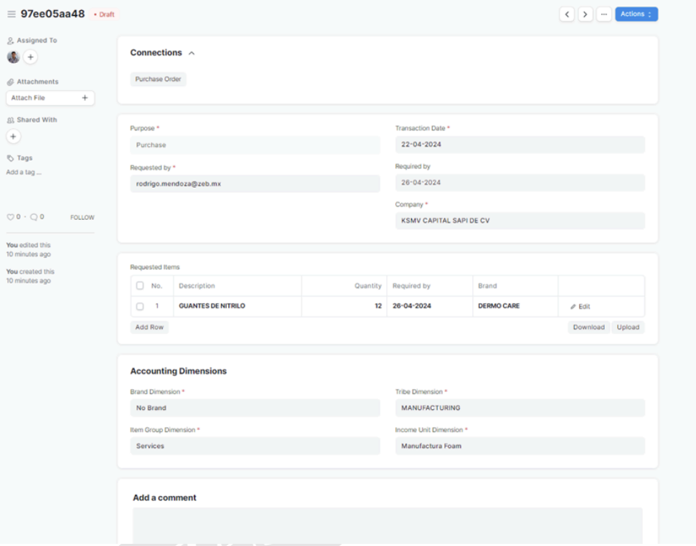696x546 pixels.
Task: Select all rows checkbox in Requested Items header
Action: 140,286
